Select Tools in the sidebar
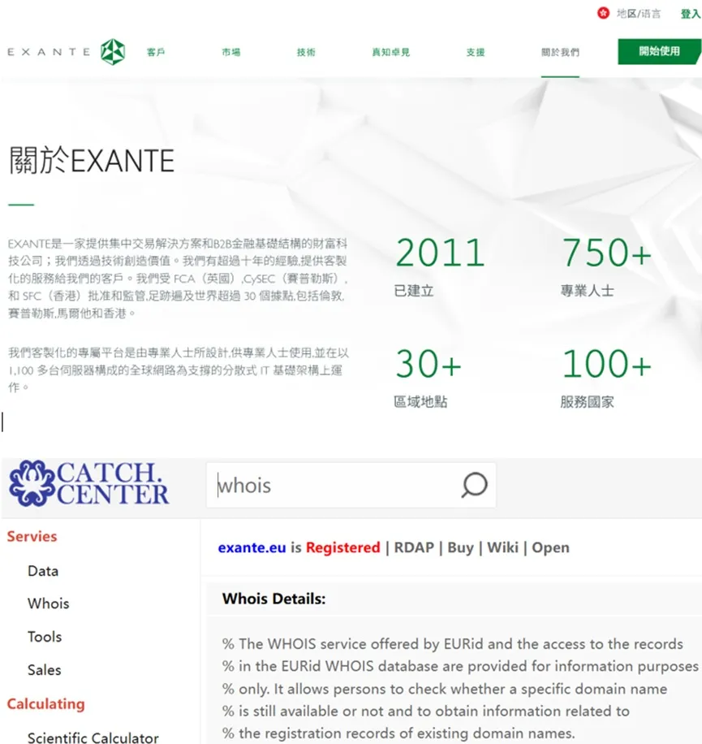Viewport: 702px width, 744px height. click(x=45, y=637)
